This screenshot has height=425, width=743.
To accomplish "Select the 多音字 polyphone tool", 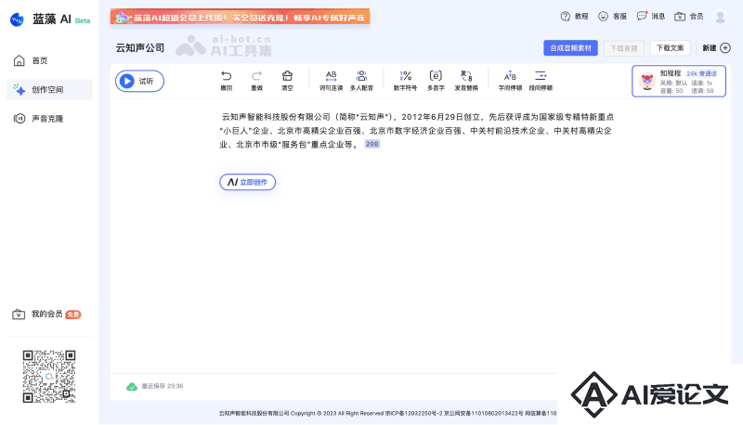I will click(436, 80).
